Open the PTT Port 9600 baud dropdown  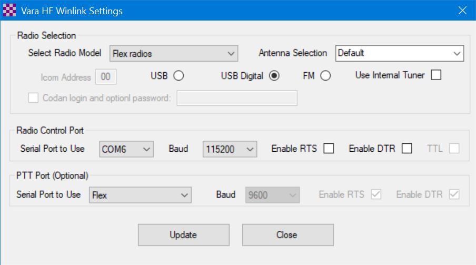point(273,195)
